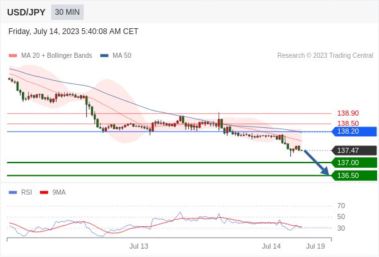Click the blue downward forecast arrow
The image size is (379, 257).
pyautogui.click(x=317, y=162)
